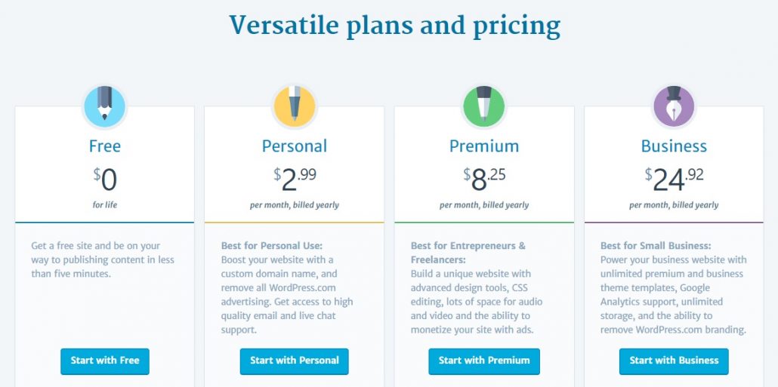This screenshot has width=778, height=387.
Task: Click the Best for Small Business text
Action: (x=655, y=246)
